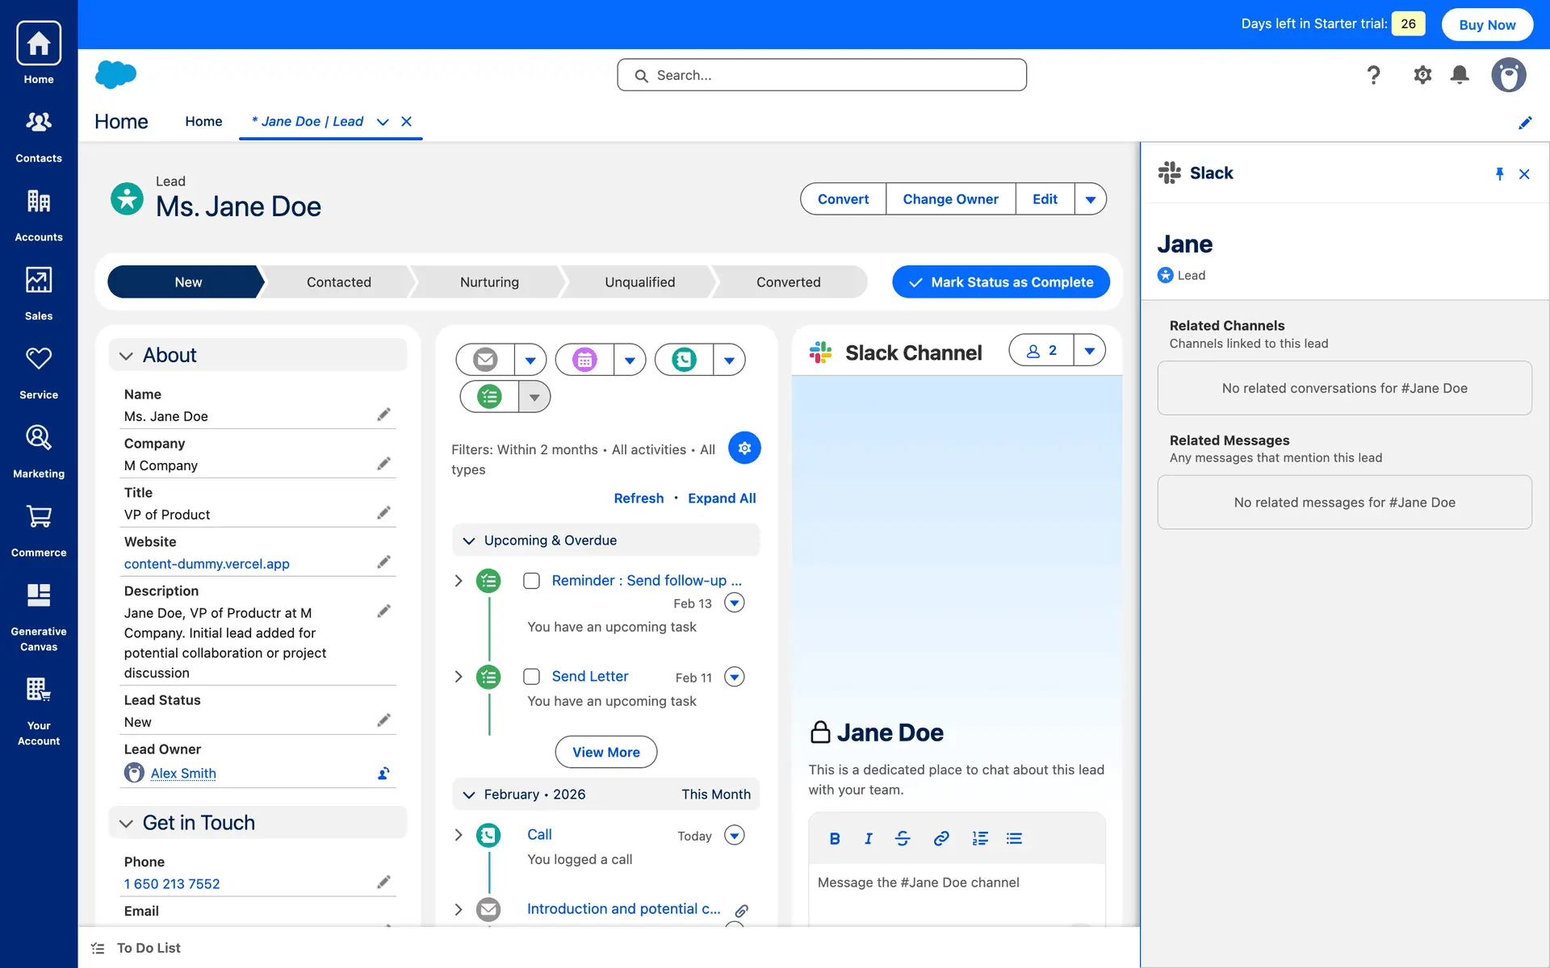Collapse the About section
The width and height of the screenshot is (1550, 968).
[x=126, y=356]
